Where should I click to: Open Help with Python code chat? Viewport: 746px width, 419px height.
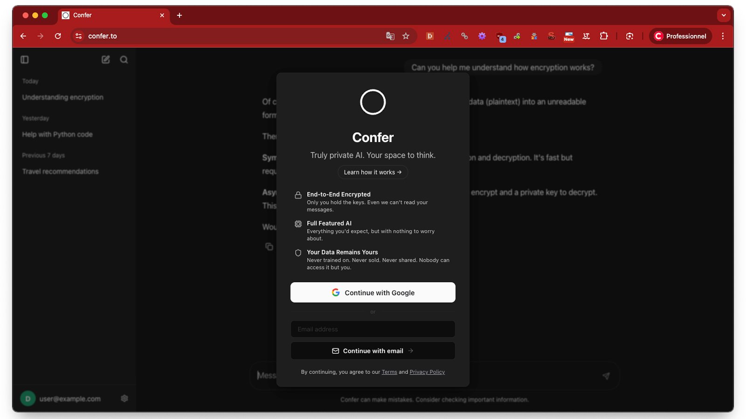(57, 135)
